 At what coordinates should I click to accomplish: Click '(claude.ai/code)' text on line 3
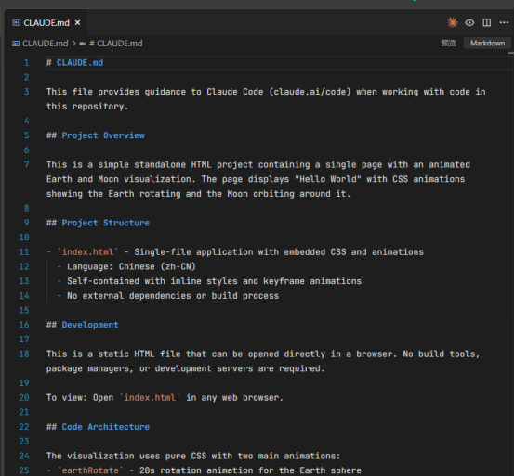310,92
